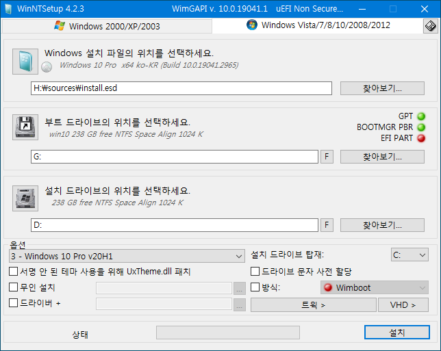Click the WinNTSetup title bar app icon
Screen dimensions: 441x351
8,9
